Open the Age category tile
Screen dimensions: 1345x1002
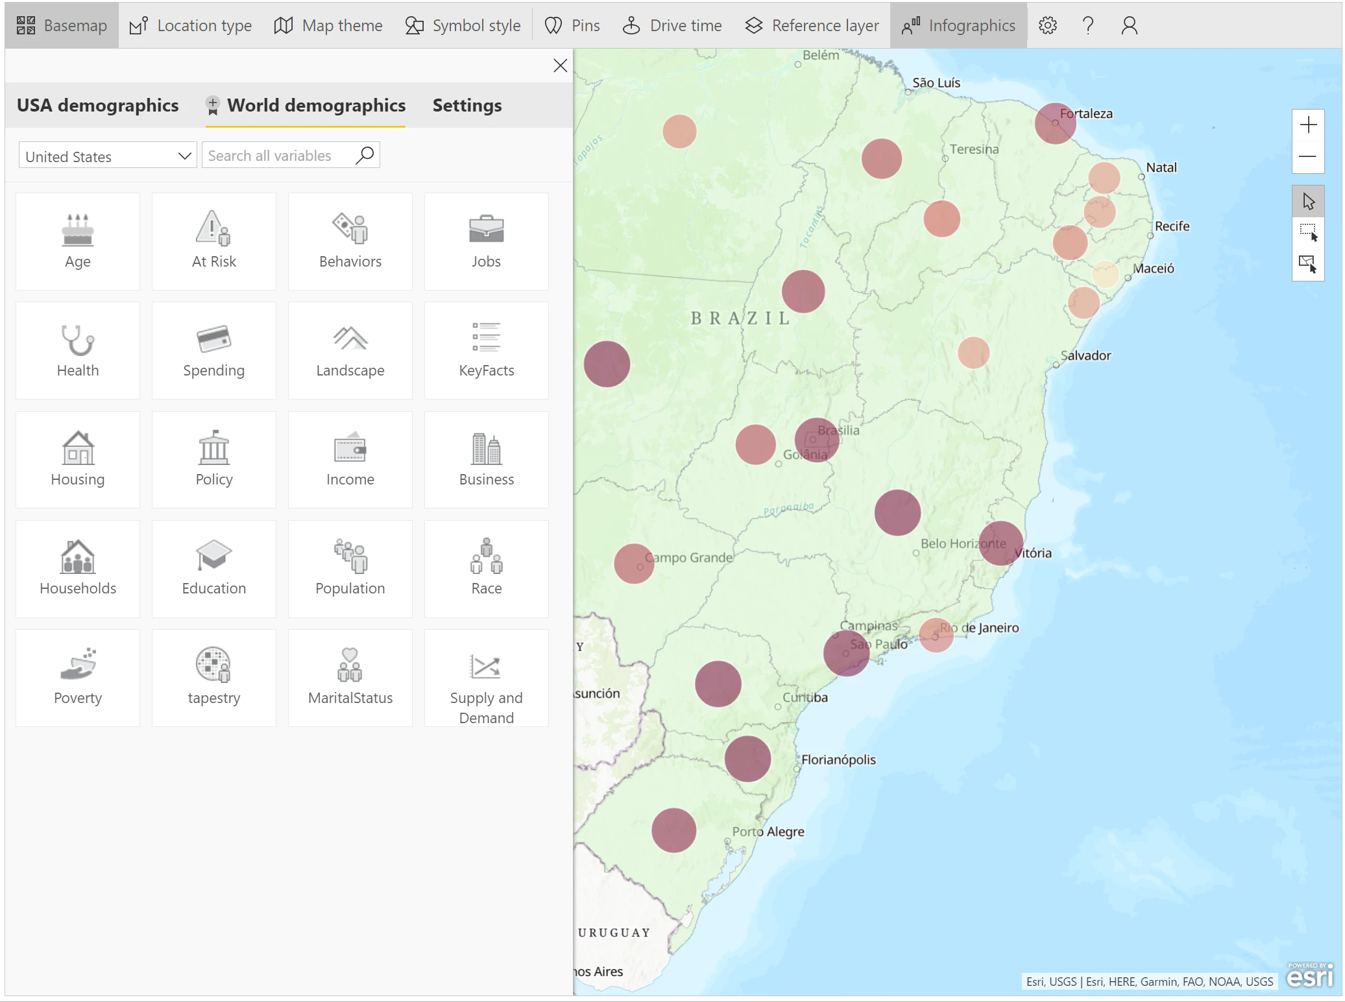pos(78,241)
